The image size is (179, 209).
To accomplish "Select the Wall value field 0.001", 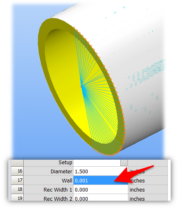I will click(101, 180).
